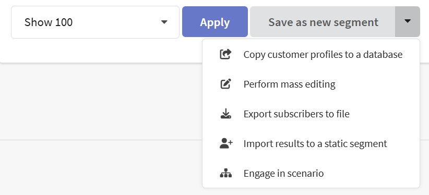Choose Copy customer profiles to a database
This screenshot has width=429, height=195.
point(311,54)
